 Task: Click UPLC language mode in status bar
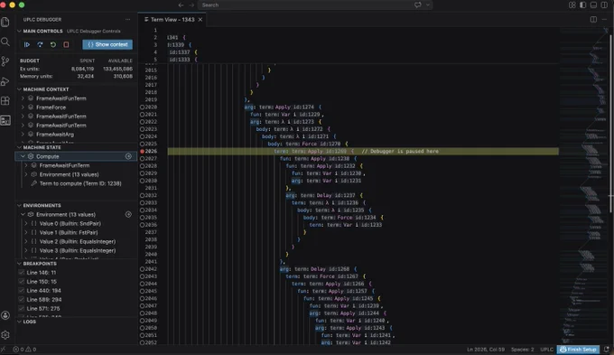click(x=546, y=349)
